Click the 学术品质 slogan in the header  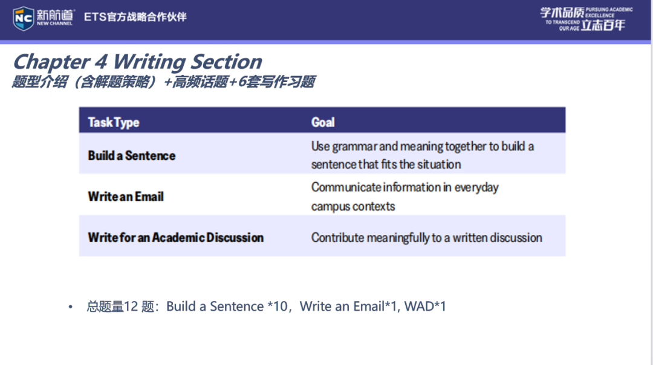coord(561,13)
